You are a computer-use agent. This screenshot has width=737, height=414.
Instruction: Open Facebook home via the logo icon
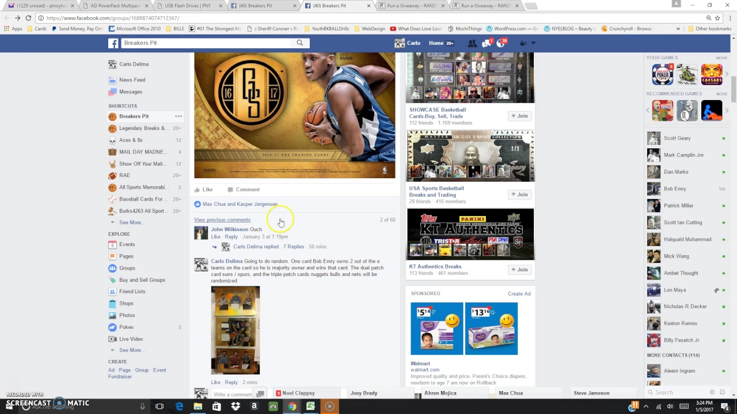click(x=113, y=43)
